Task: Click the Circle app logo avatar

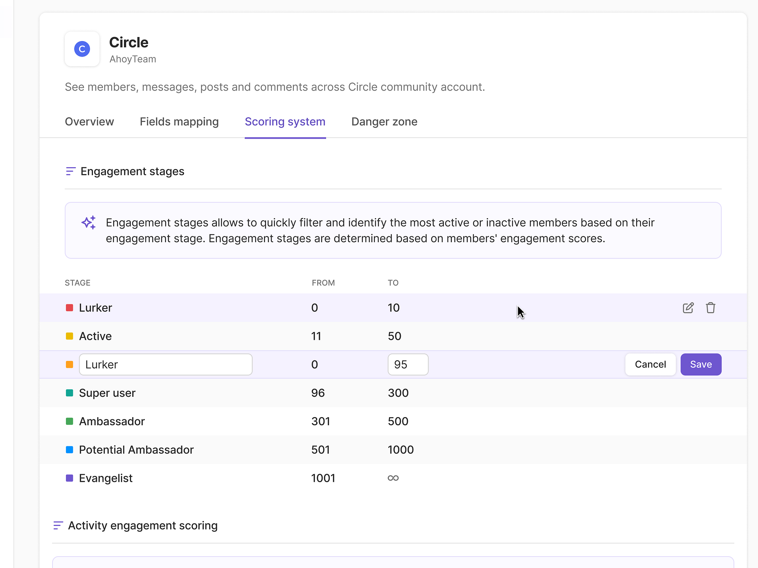Action: (x=82, y=49)
